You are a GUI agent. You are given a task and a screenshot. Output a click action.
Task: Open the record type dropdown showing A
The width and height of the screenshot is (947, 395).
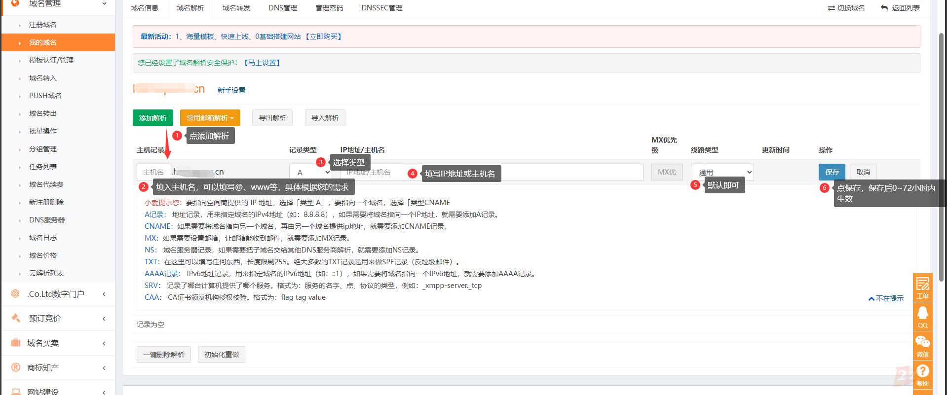(x=311, y=172)
